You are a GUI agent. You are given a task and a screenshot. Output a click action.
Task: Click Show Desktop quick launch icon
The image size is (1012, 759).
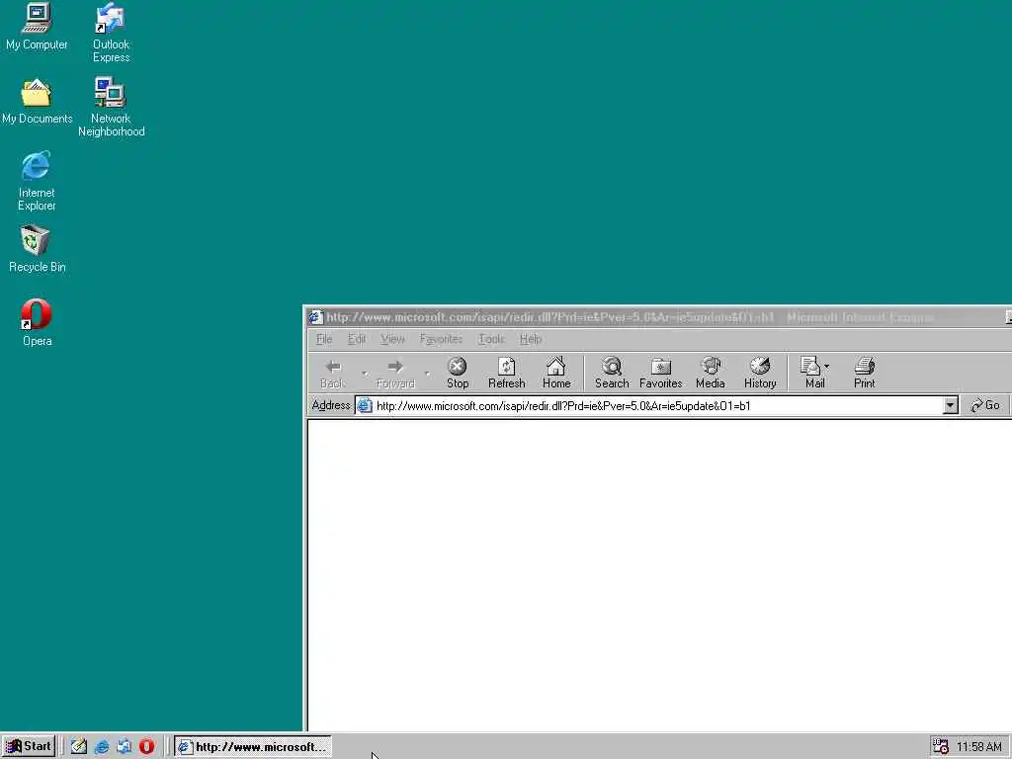[x=79, y=746]
